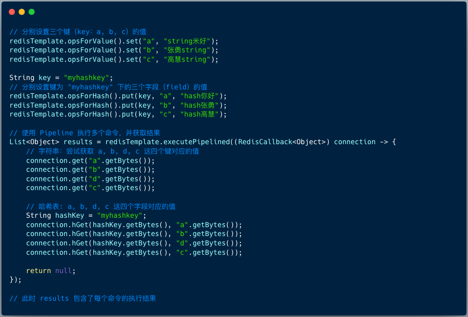This screenshot has height=317, width=468.
Task: Click the String key variable declaration
Action: click(x=61, y=78)
